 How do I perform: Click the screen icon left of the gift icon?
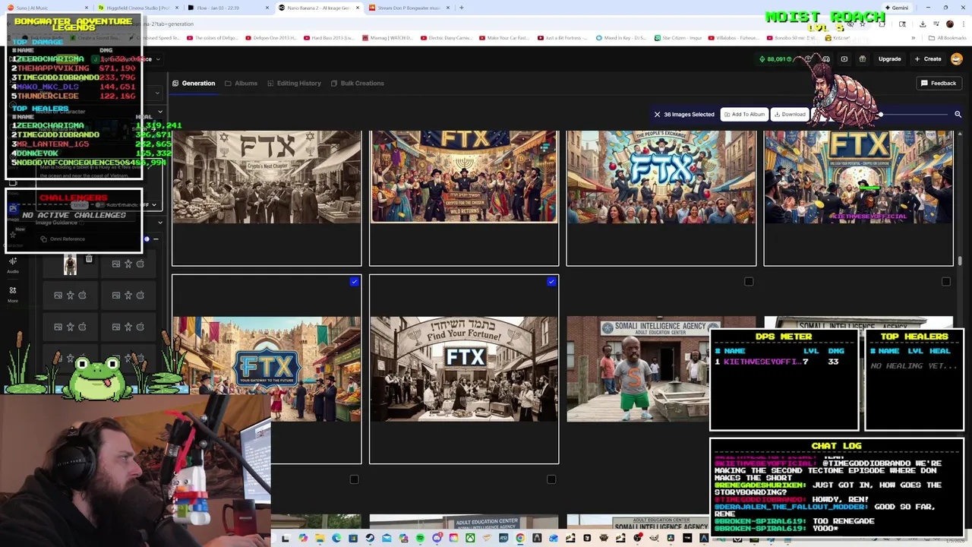coord(844,58)
